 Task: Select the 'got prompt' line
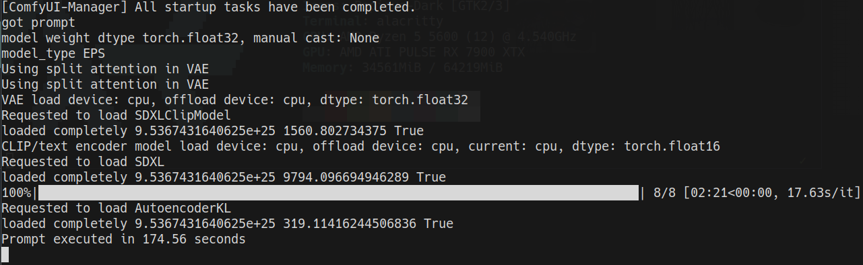[38, 23]
